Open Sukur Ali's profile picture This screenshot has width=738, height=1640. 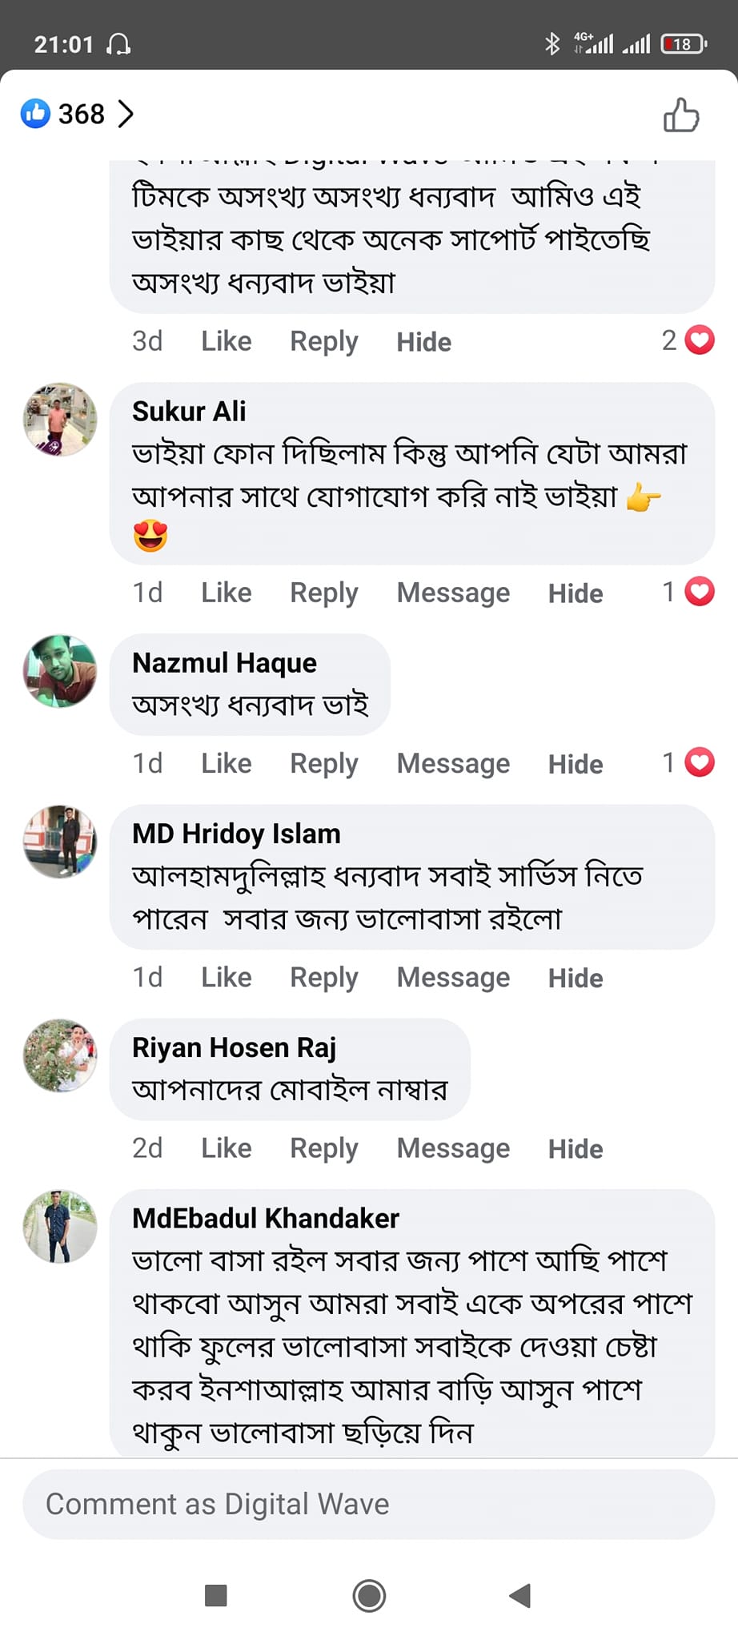[x=60, y=420]
